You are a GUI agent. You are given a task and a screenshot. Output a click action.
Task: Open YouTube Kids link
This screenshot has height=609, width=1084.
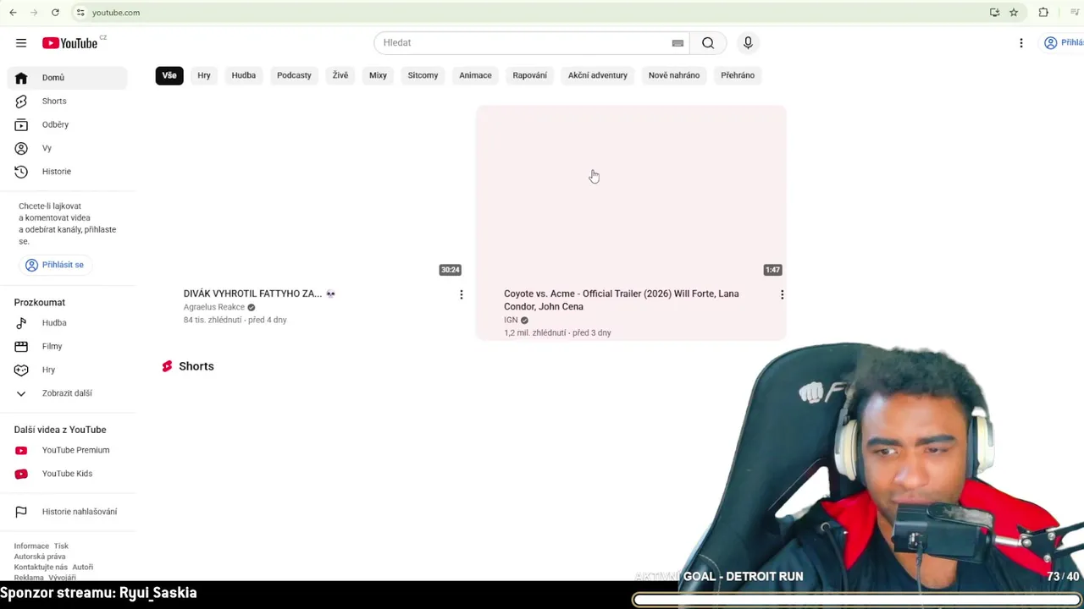[68, 474]
